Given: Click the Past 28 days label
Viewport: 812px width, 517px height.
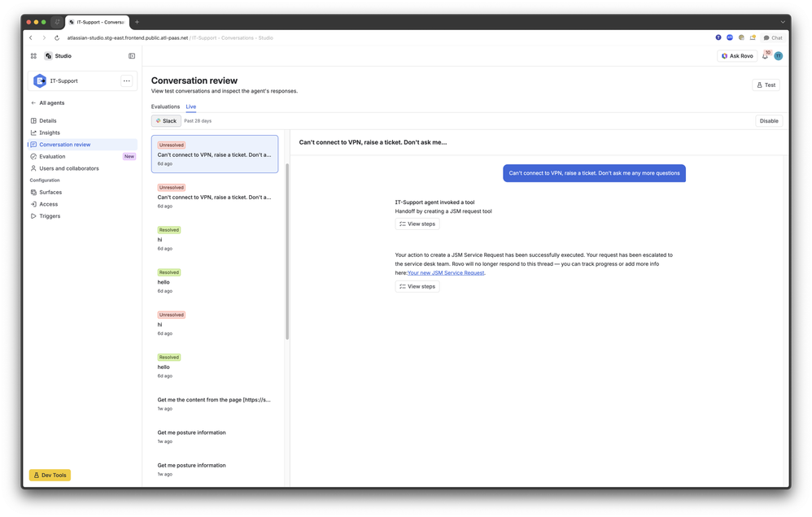Looking at the screenshot, I should [198, 120].
